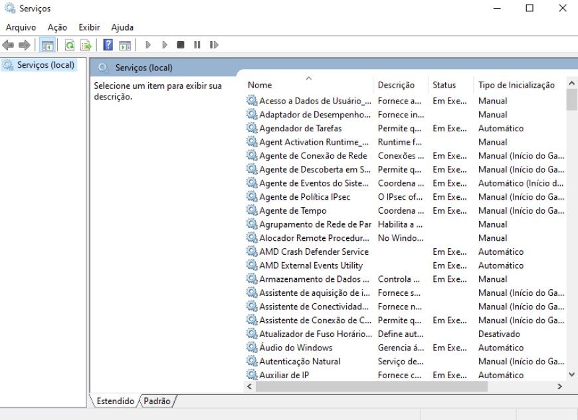Click the vertical scrollbar down arrow
This screenshot has height=420, width=578.
coord(572,375)
